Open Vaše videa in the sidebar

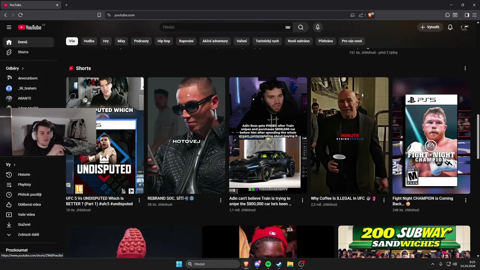pyautogui.click(x=29, y=214)
